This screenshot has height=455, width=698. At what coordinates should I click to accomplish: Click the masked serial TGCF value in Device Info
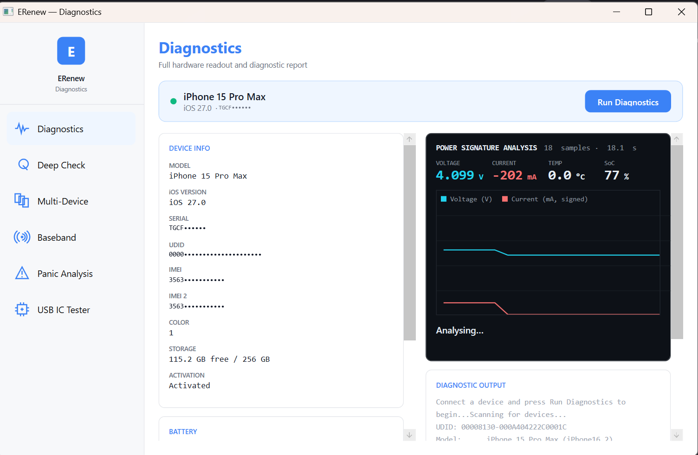[187, 228]
